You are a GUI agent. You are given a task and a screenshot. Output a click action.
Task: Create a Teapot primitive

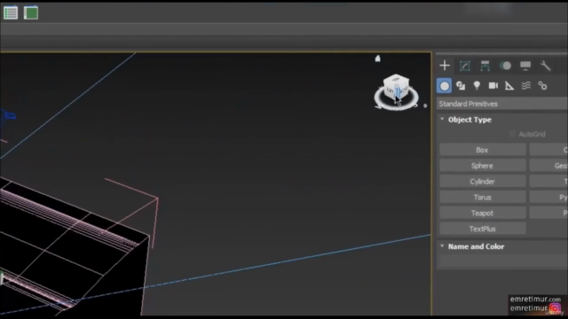(x=483, y=213)
